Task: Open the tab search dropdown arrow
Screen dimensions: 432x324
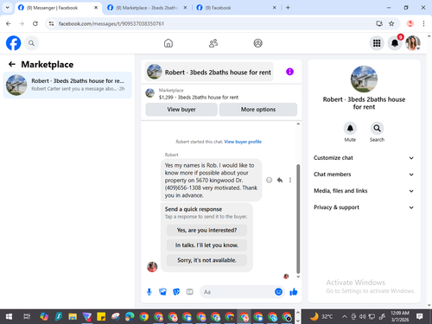Action: [x=8, y=8]
